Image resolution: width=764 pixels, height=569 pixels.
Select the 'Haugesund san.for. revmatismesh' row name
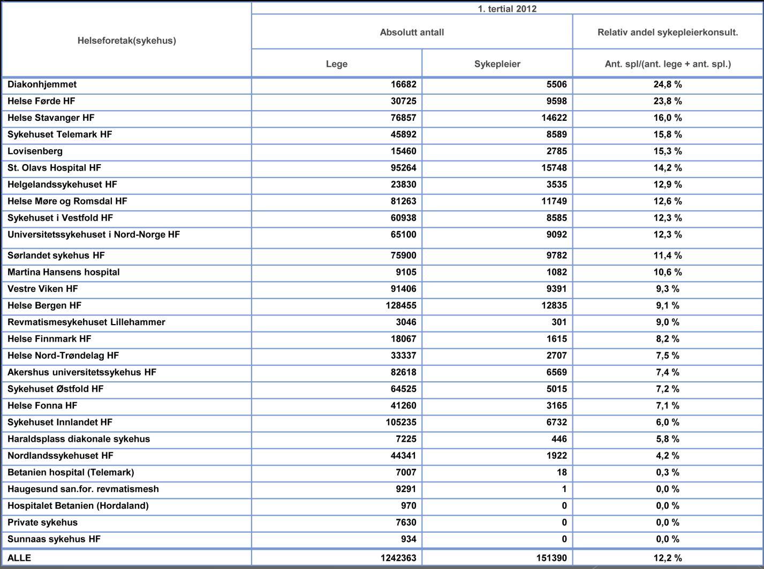[x=83, y=489]
